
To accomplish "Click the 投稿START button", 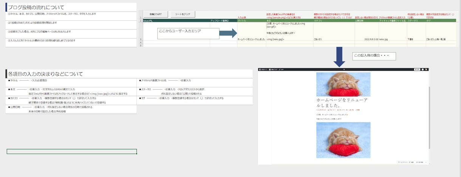I will (156, 14).
